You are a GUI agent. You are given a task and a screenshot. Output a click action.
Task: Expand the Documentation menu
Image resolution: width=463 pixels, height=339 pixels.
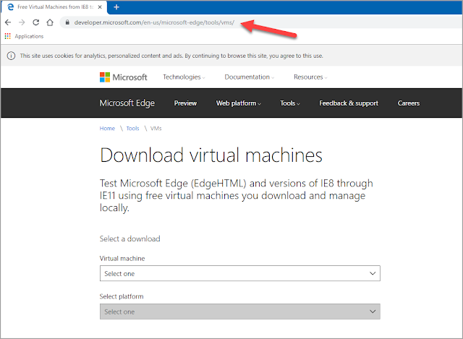coord(249,77)
